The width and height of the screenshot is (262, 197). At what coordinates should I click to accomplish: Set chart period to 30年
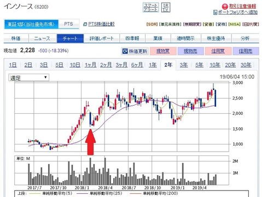point(246,65)
